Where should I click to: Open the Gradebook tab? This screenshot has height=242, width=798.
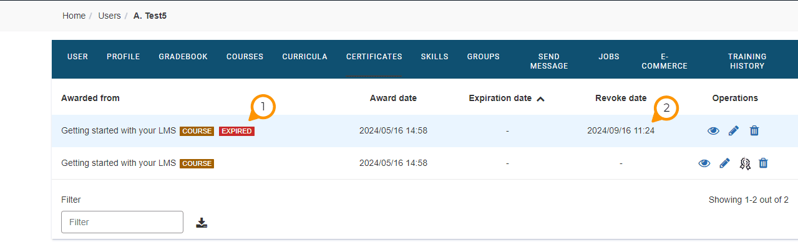coord(183,57)
